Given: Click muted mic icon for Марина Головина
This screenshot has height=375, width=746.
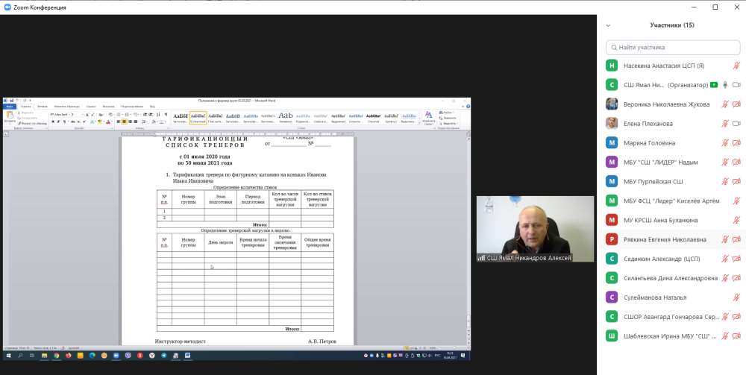Looking at the screenshot, I should click(725, 142).
